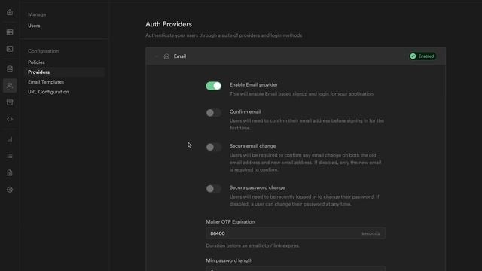Turn on the Confirm email toggle
Viewport: 482px width, 271px height.
coord(214,113)
